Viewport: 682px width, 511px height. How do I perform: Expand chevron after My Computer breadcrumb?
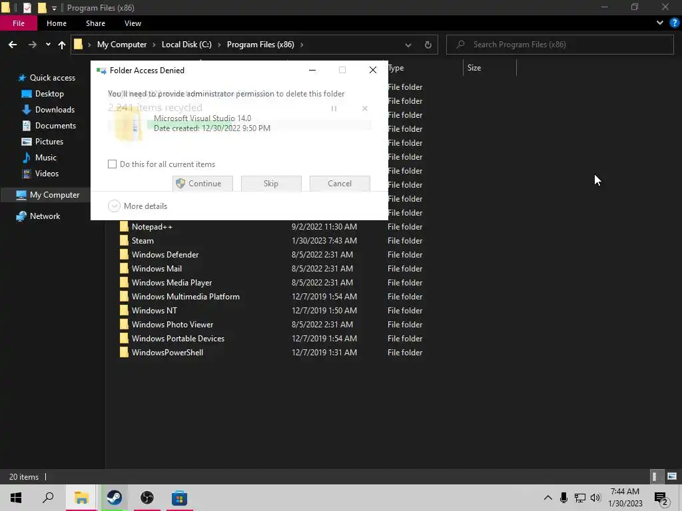pyautogui.click(x=155, y=45)
